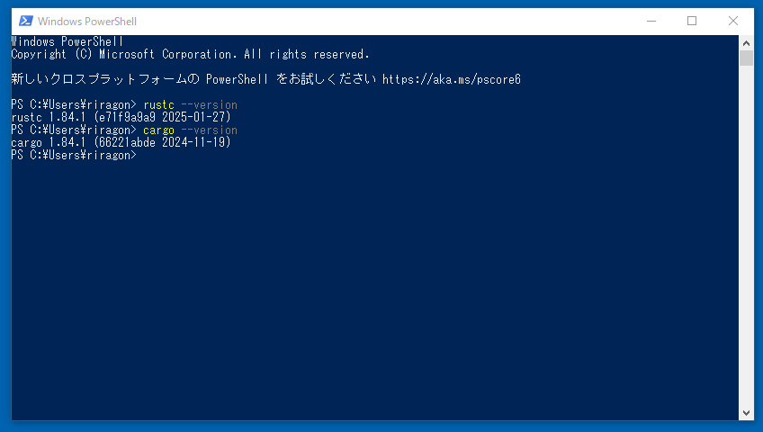Click the https://aka.ms/pscore6 URL
This screenshot has width=763, height=432.
pos(451,79)
